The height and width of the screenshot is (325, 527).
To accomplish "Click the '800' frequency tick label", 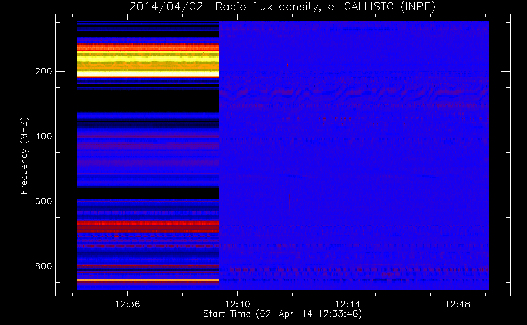I will click(44, 266).
